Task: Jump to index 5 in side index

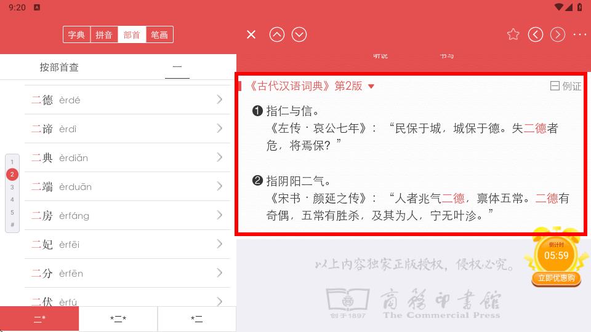Action: click(12, 212)
